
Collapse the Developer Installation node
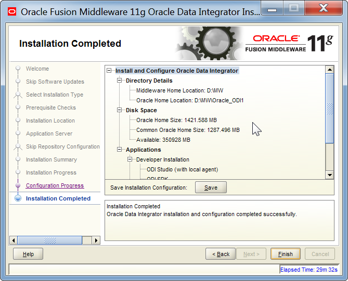click(130, 159)
